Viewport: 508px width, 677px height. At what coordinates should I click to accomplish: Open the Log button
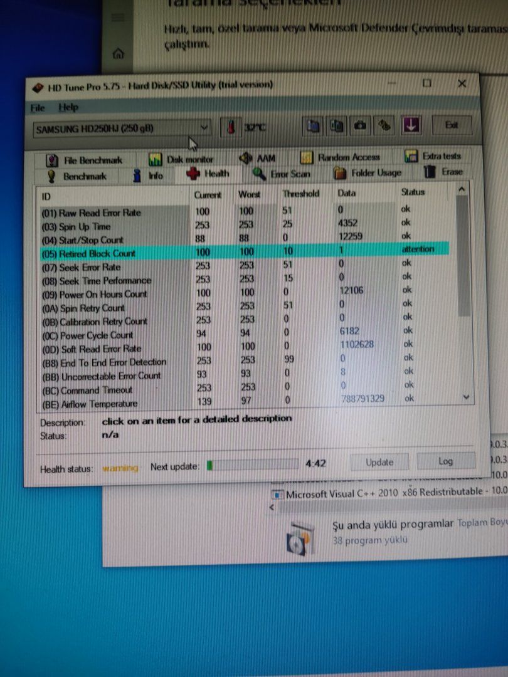(445, 461)
